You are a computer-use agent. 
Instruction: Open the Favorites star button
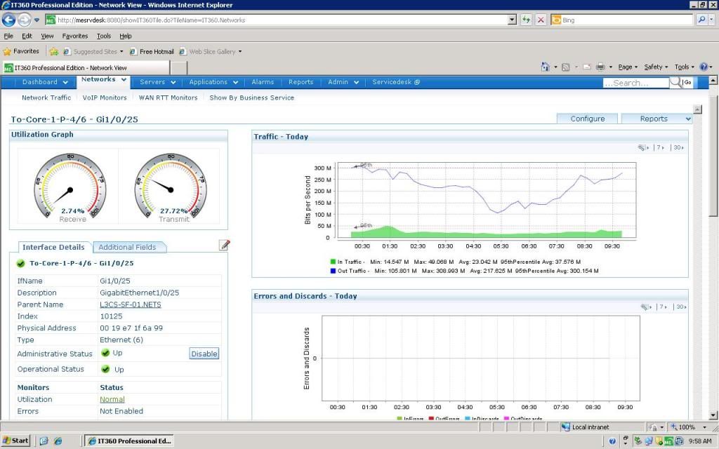tap(20, 51)
